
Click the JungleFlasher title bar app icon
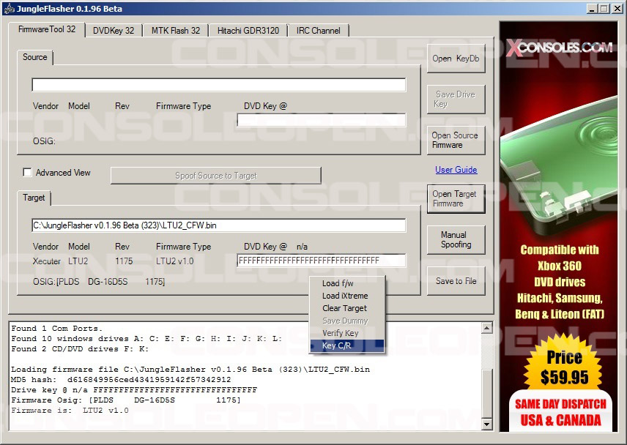point(9,9)
